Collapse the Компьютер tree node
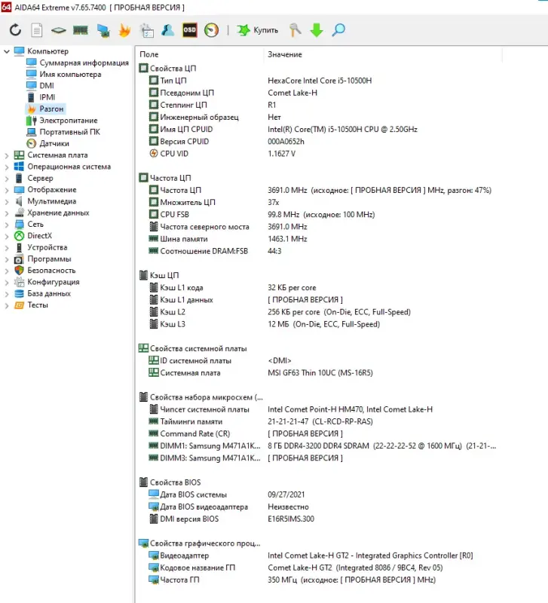 pos(7,51)
